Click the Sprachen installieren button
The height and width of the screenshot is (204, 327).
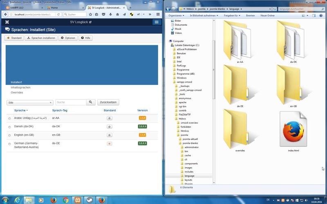pyautogui.click(x=41, y=38)
